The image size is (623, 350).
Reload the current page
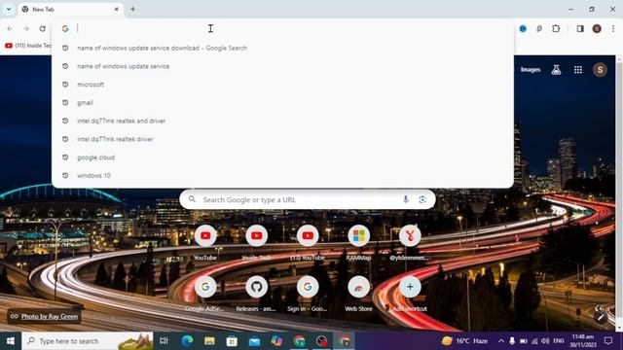click(x=43, y=28)
